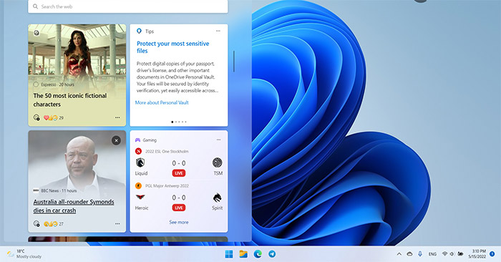Click the BBC News story photo
This screenshot has height=262, width=501.
point(77,160)
